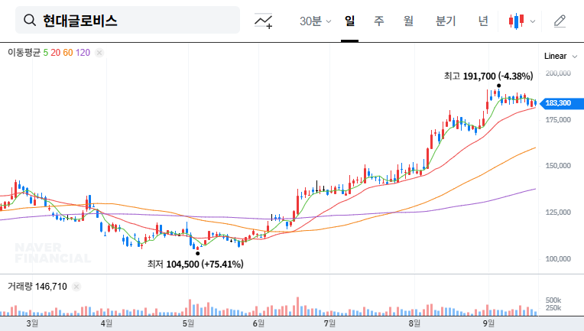This screenshot has height=331, width=584.
Task: Switch to the 주 weekly tab
Action: pos(379,21)
